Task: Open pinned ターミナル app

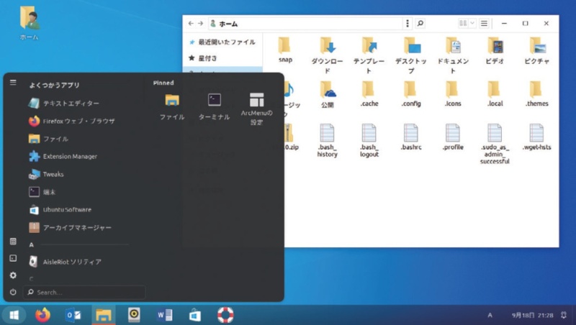Action: (214, 107)
